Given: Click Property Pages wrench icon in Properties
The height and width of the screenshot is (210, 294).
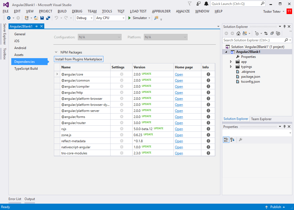Looking at the screenshot, I should 241,140.
